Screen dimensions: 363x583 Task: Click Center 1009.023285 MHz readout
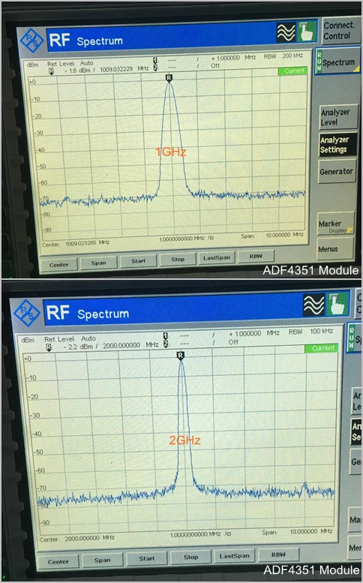pyautogui.click(x=76, y=244)
